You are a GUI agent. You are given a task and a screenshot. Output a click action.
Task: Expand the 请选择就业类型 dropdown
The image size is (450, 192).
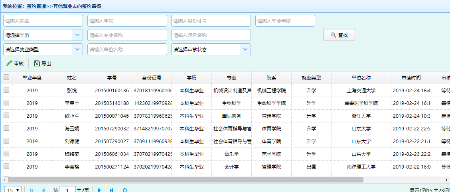click(x=77, y=49)
